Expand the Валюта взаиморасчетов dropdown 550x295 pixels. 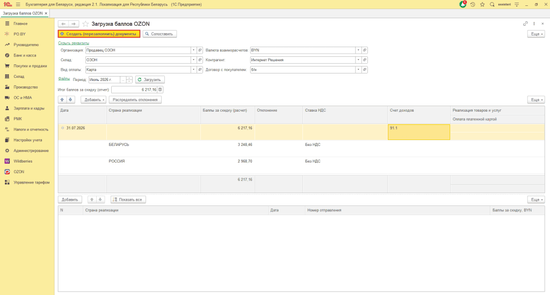[358, 50]
